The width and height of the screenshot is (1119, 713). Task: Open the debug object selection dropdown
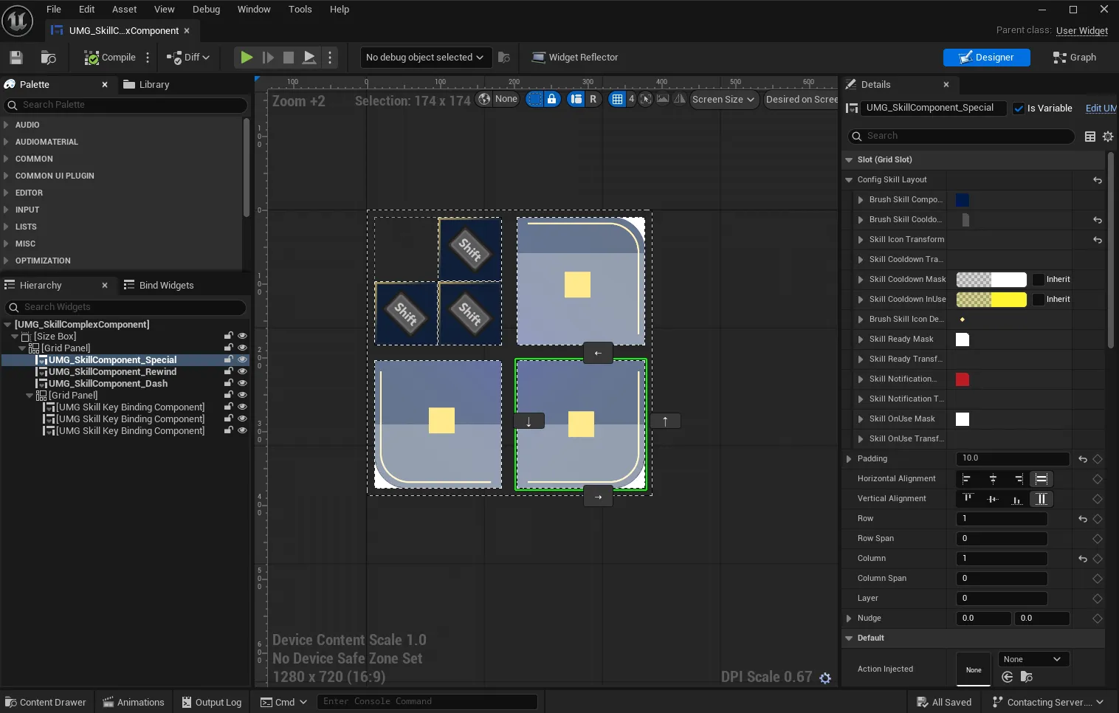425,57
